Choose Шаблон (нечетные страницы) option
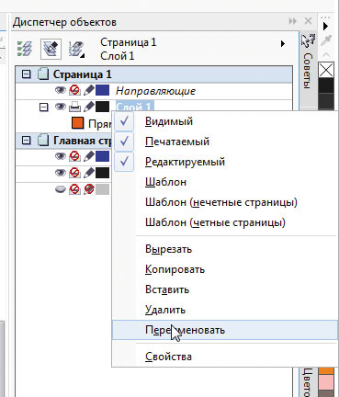Image resolution: width=339 pixels, height=397 pixels. pos(224,202)
